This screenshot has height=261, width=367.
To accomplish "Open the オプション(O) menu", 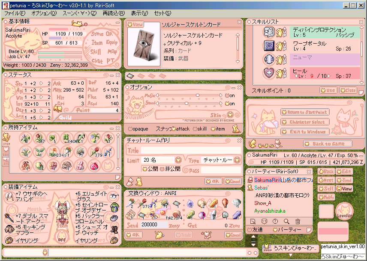I will pyautogui.click(x=44, y=13).
